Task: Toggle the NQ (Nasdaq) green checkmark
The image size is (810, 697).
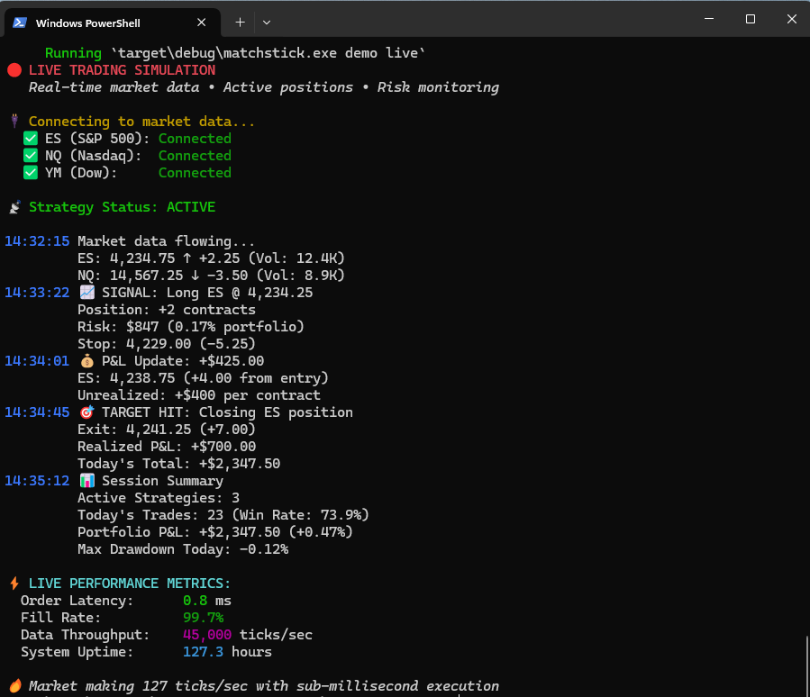Action: pos(30,155)
